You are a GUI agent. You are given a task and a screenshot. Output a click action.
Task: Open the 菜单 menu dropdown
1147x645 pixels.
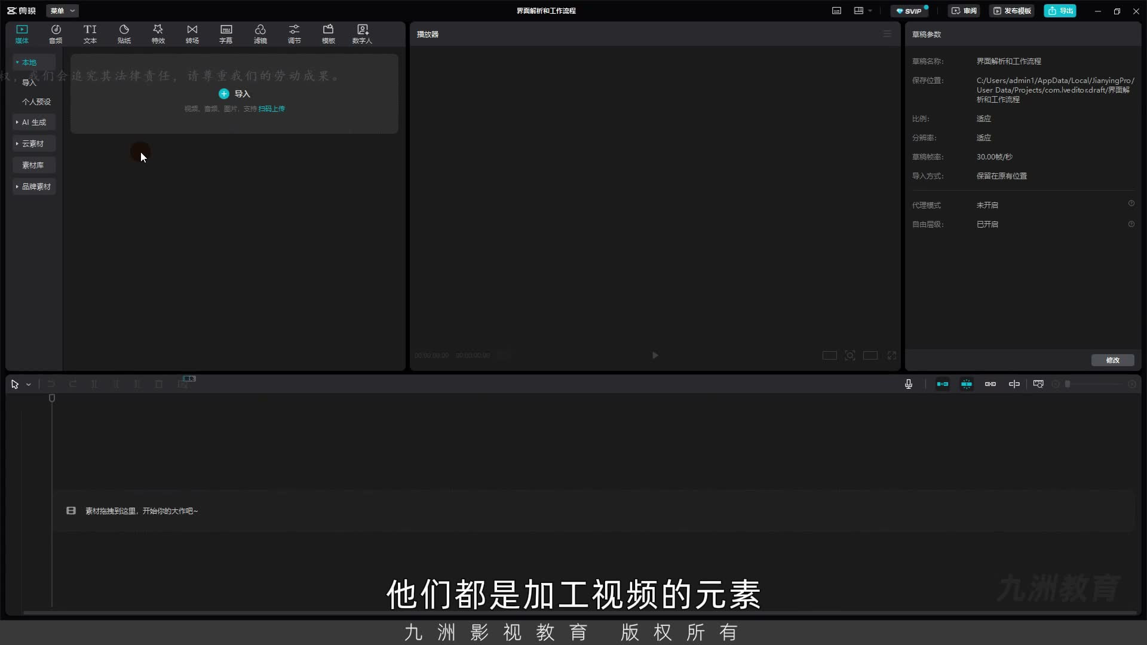pyautogui.click(x=62, y=11)
